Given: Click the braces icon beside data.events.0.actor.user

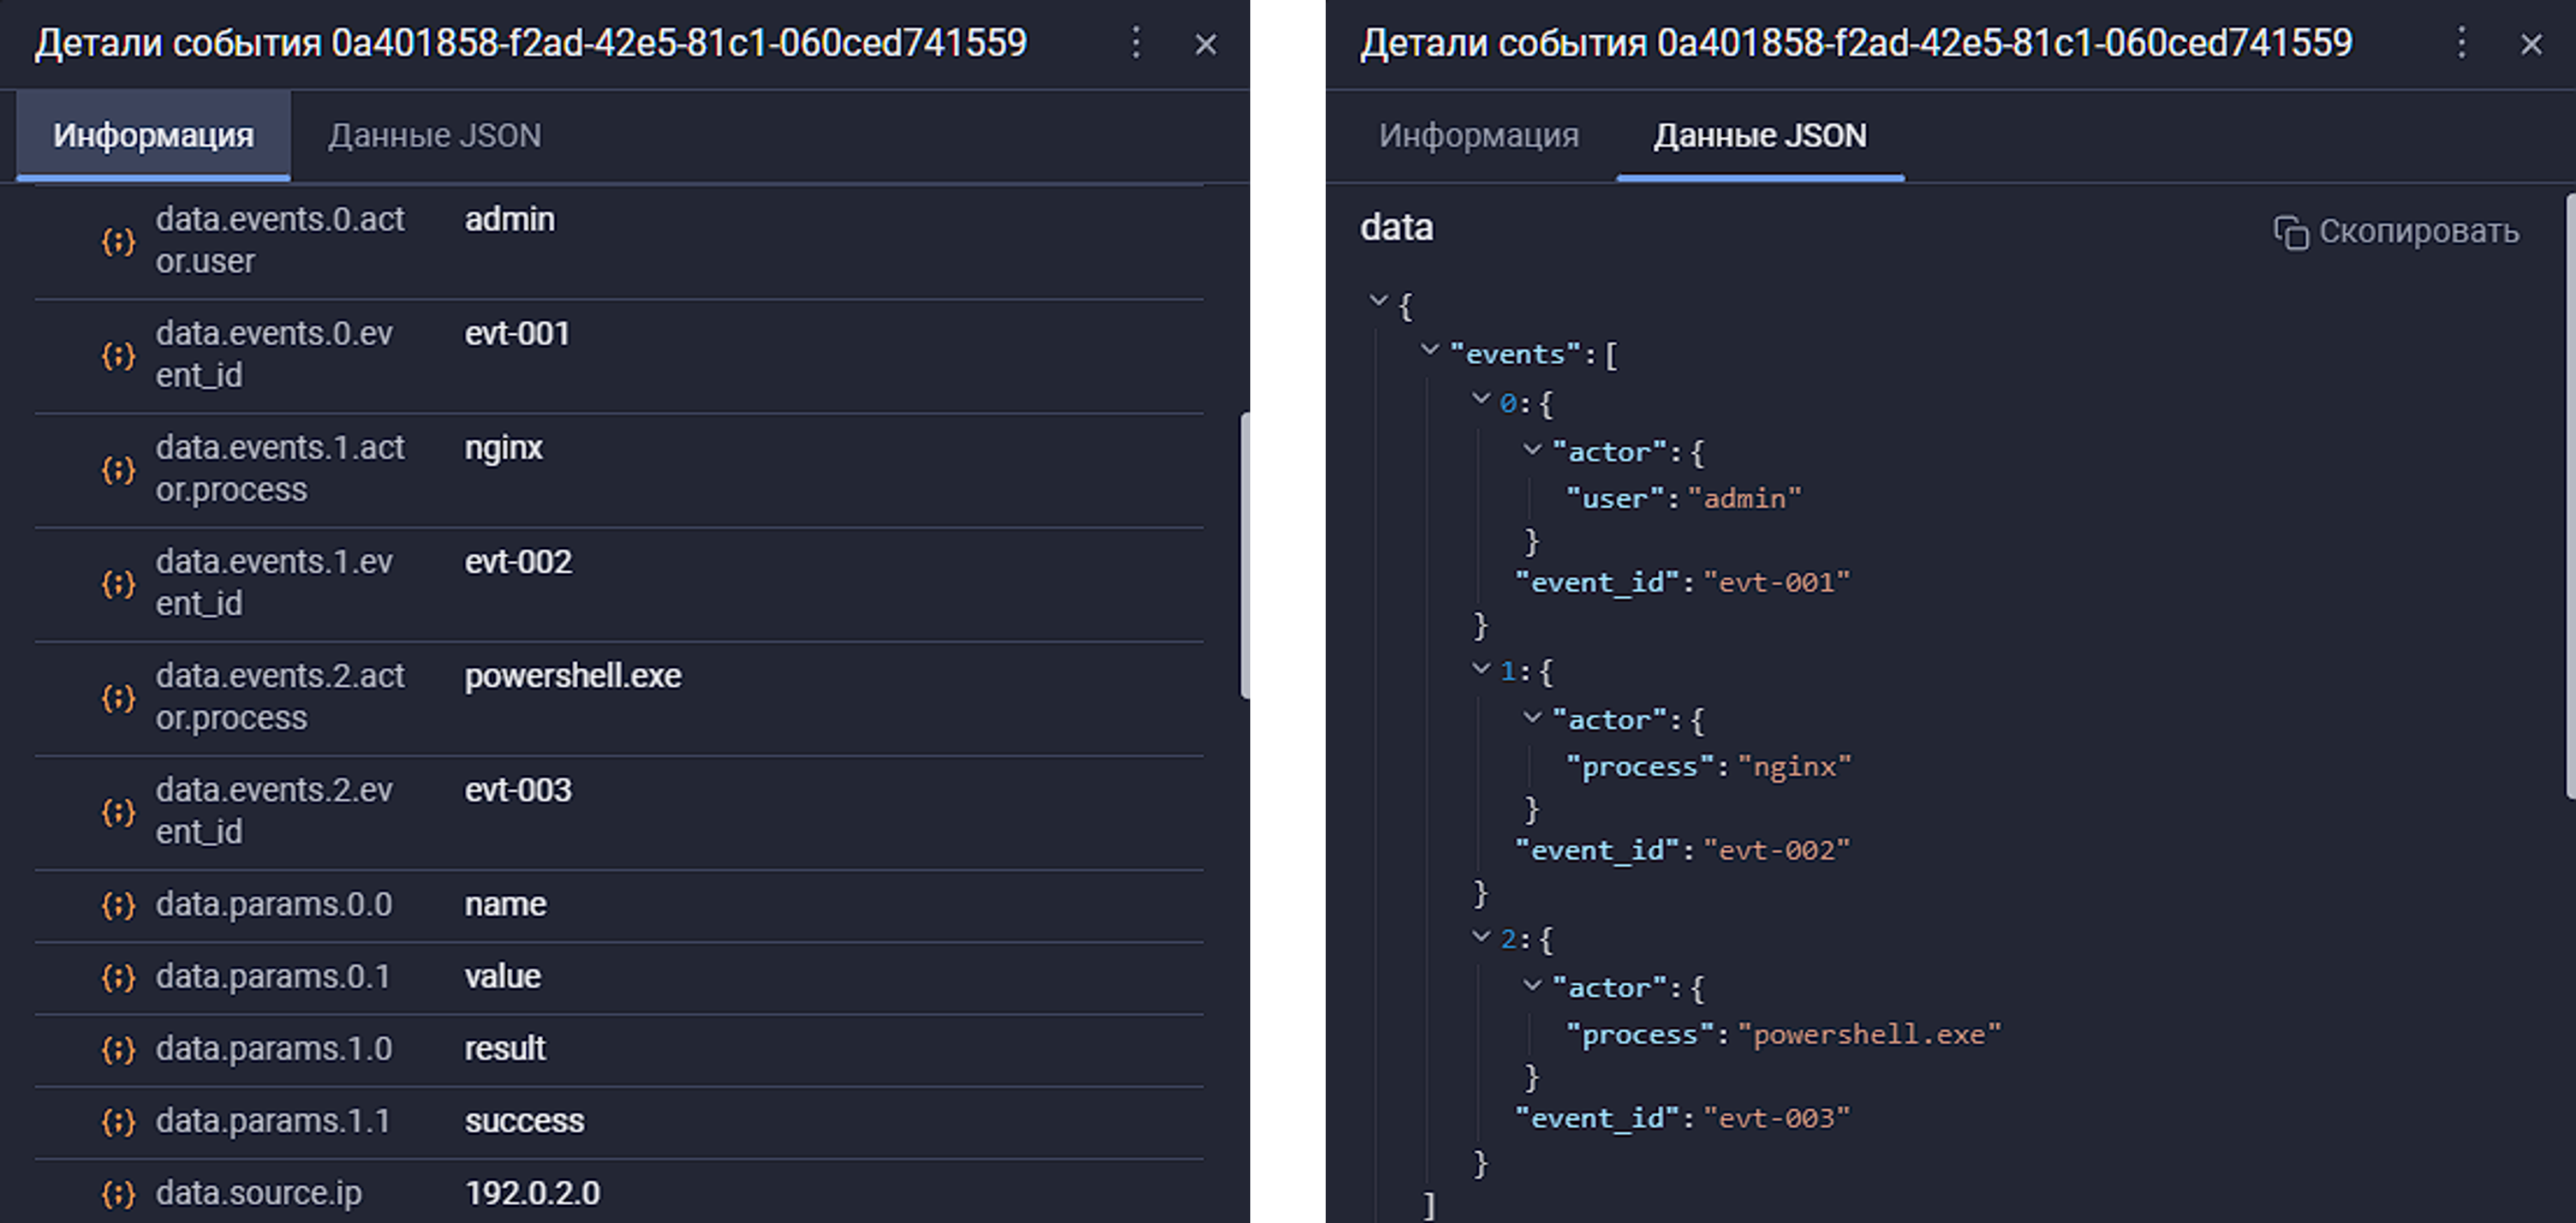Looking at the screenshot, I should pyautogui.click(x=118, y=241).
